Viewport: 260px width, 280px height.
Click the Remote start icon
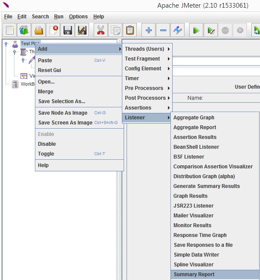point(257,30)
